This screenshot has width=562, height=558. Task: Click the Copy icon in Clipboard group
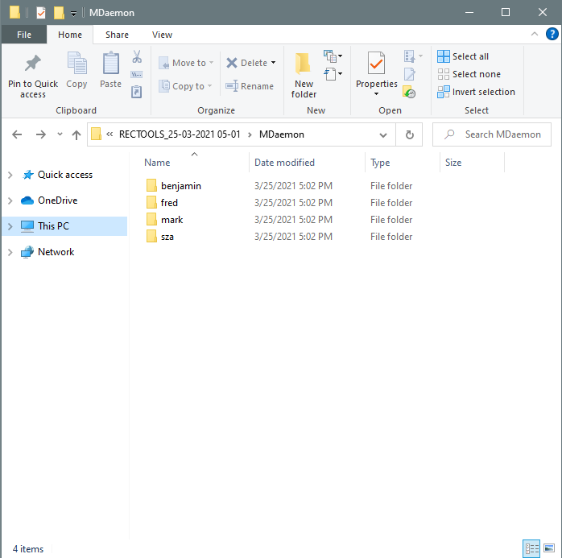pos(76,63)
